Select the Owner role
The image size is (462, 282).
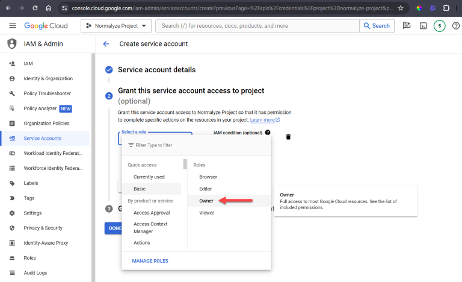pyautogui.click(x=206, y=201)
